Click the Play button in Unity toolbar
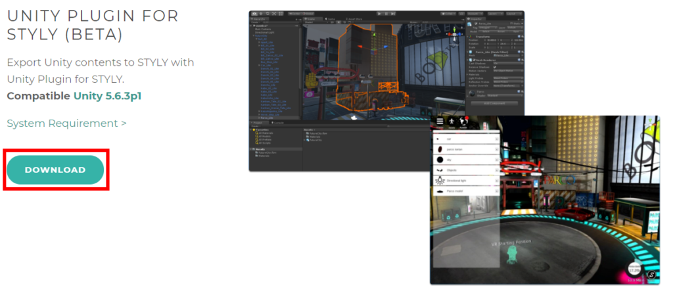The width and height of the screenshot is (673, 299). point(379,14)
